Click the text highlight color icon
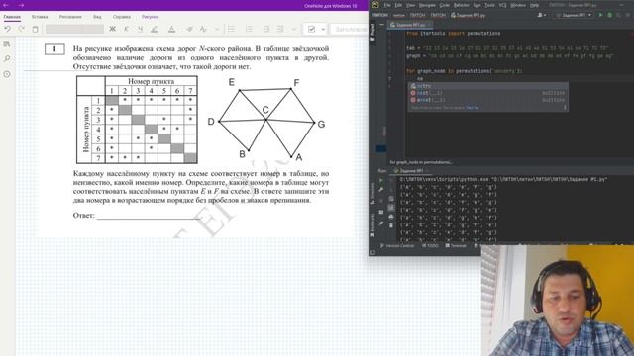The image size is (634, 356). 155,29
